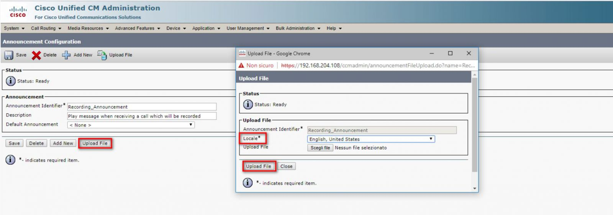Click the Cisco logo in header
The image size is (613, 215).
(18, 12)
